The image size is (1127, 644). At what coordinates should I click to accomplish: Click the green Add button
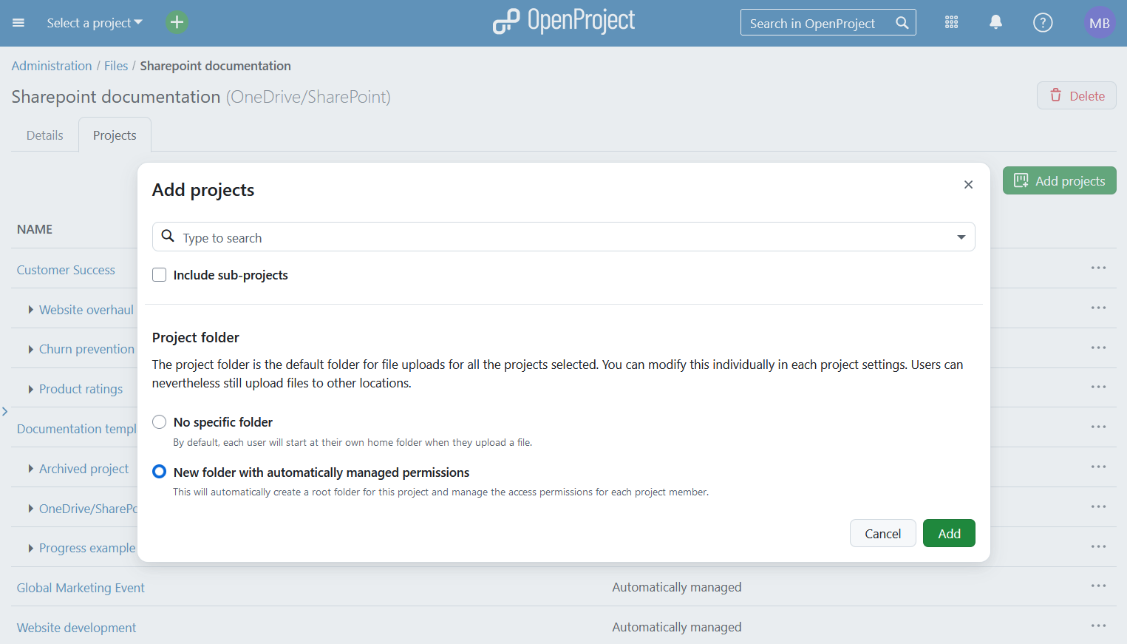(x=949, y=533)
